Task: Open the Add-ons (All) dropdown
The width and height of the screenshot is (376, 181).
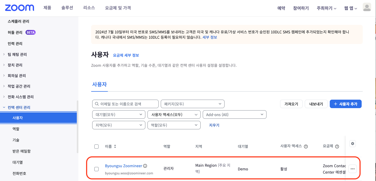Action: point(235,114)
